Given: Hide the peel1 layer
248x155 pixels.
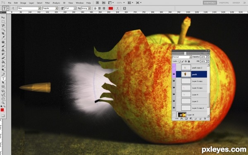Looking at the screenshot, I should [x=174, y=74].
